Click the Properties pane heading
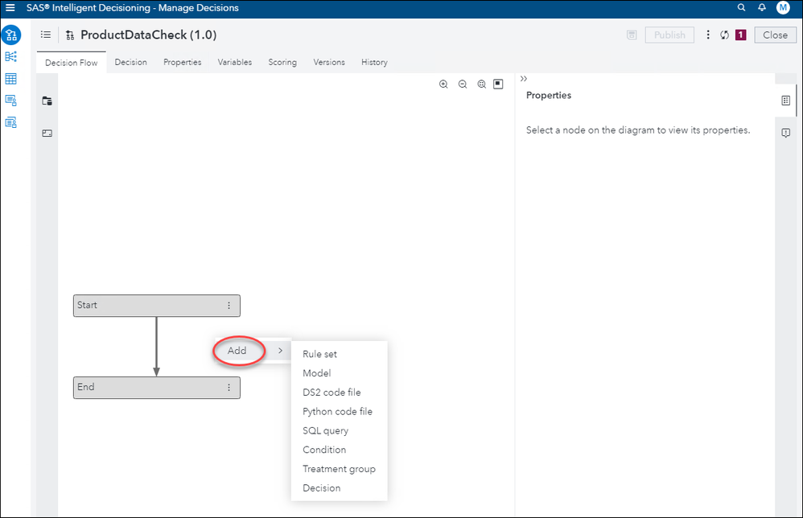Image resolution: width=803 pixels, height=518 pixels. (549, 95)
